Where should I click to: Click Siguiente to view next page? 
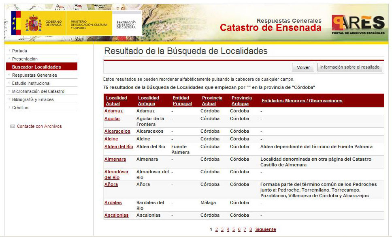(x=265, y=230)
